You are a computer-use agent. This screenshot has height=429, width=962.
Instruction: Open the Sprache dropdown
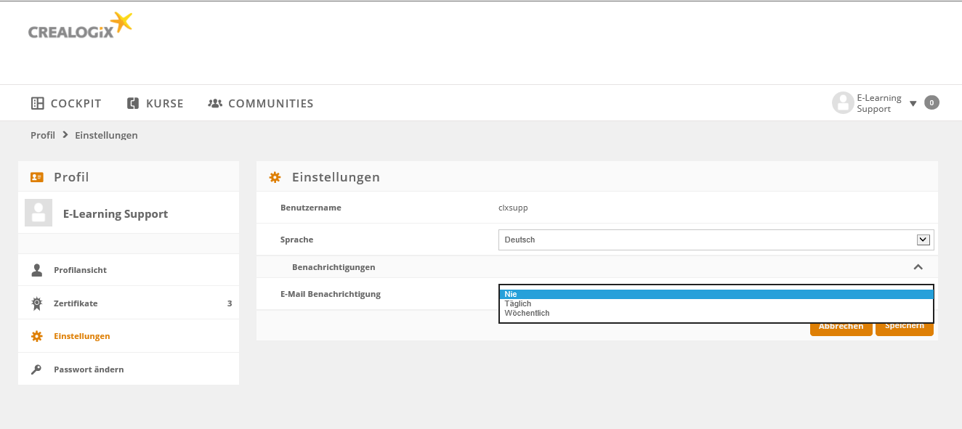point(716,240)
